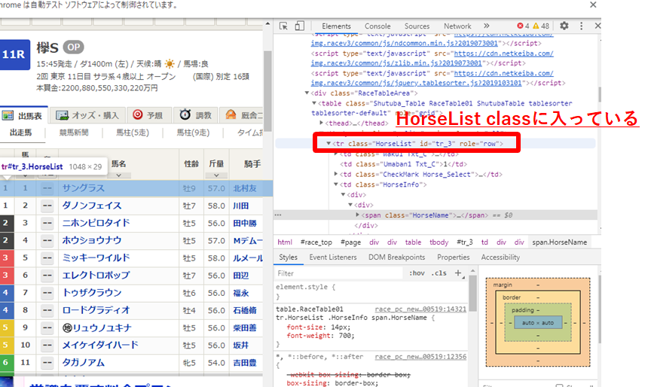Click the breadcrumb item #tr_3
The height and width of the screenshot is (387, 651).
(465, 242)
